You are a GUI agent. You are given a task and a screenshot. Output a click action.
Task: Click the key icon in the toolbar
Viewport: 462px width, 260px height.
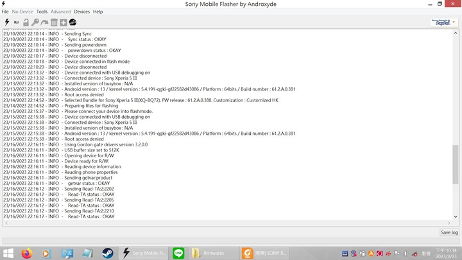pyautogui.click(x=35, y=22)
